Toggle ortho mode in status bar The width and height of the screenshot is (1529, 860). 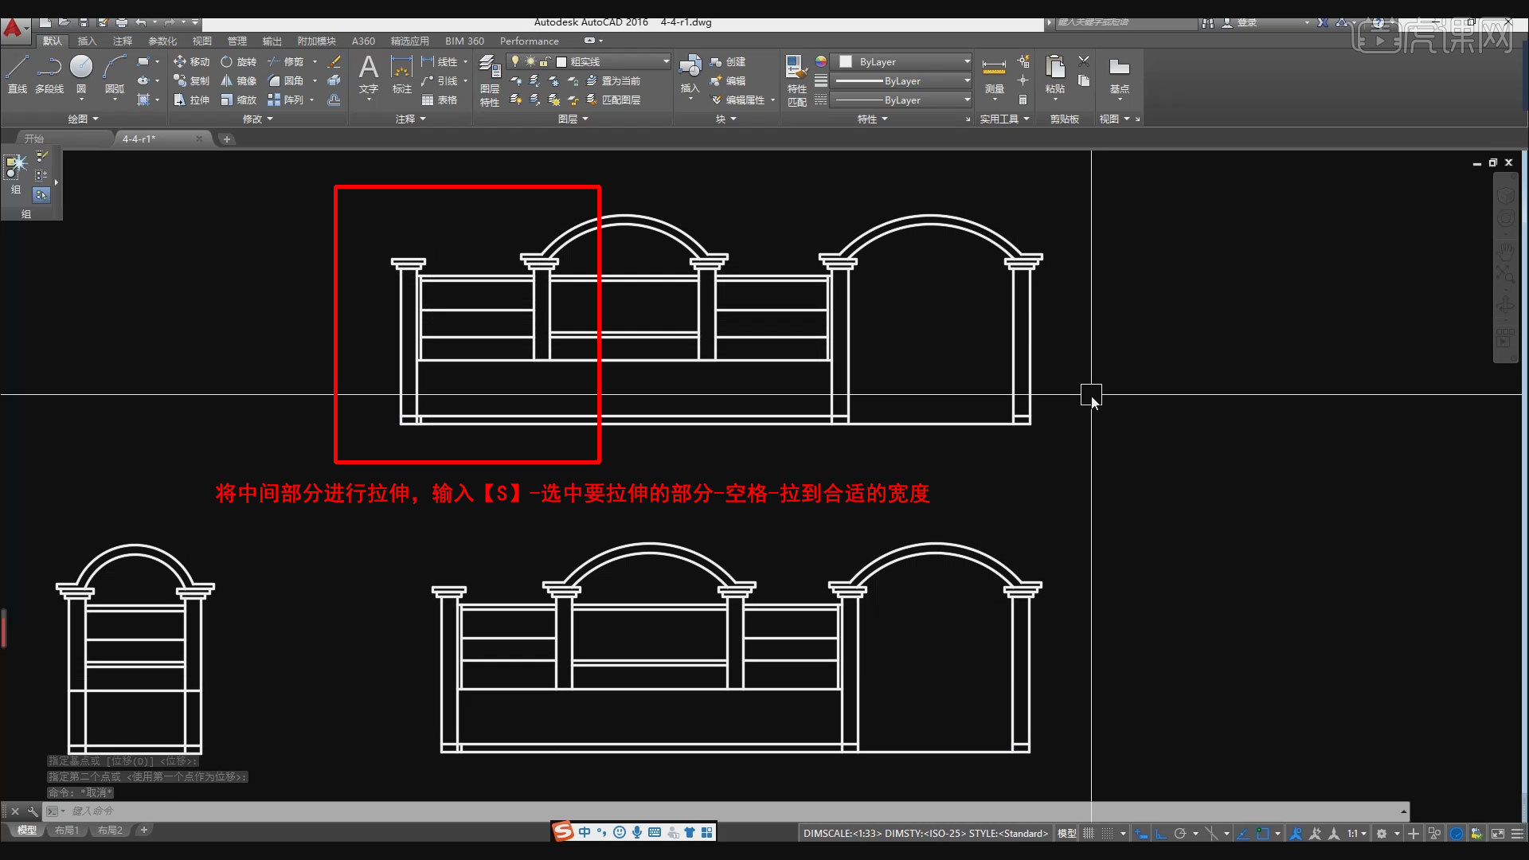[x=1161, y=834]
